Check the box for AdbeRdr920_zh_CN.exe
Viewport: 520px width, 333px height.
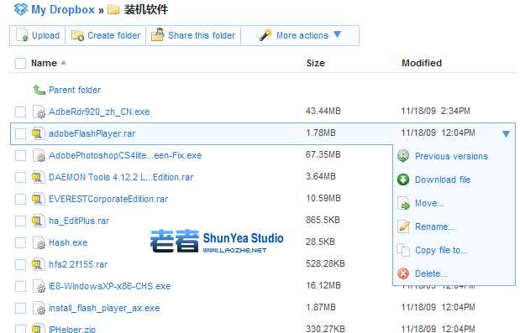tap(20, 112)
